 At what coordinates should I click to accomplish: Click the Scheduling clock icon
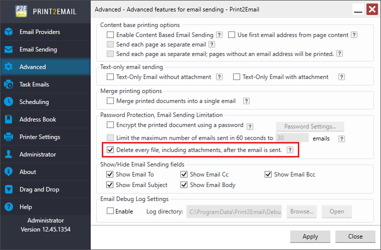[x=9, y=102]
